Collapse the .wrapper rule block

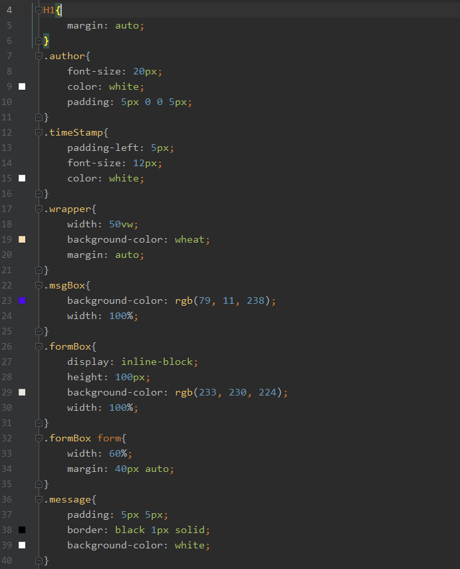pyautogui.click(x=39, y=209)
